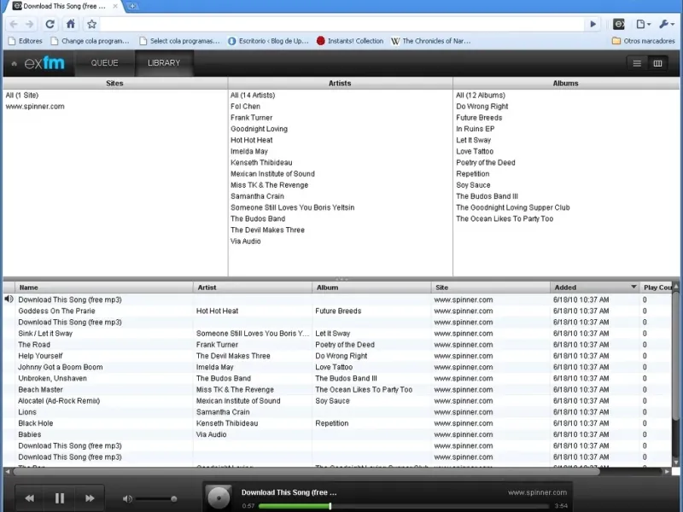Image resolution: width=683 pixels, height=512 pixels.
Task: Click in the browser address bar
Action: [x=342, y=24]
